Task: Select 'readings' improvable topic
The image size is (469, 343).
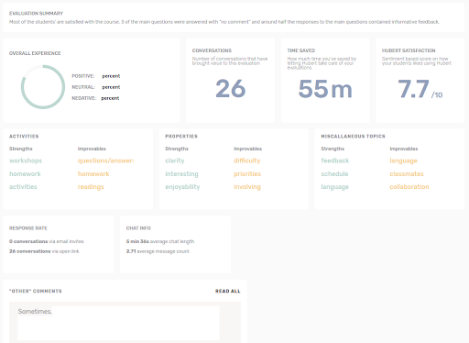Action: pos(91,187)
